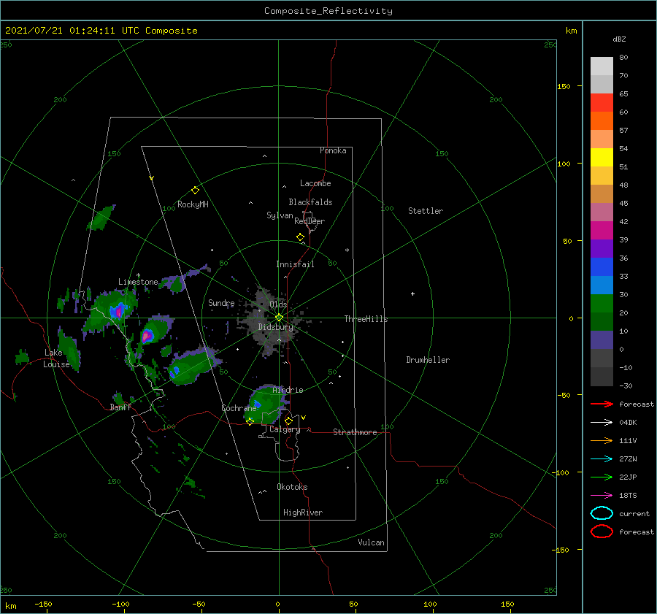Image resolution: width=657 pixels, height=614 pixels.
Task: Click the Blackfalds label
Action: [310, 202]
